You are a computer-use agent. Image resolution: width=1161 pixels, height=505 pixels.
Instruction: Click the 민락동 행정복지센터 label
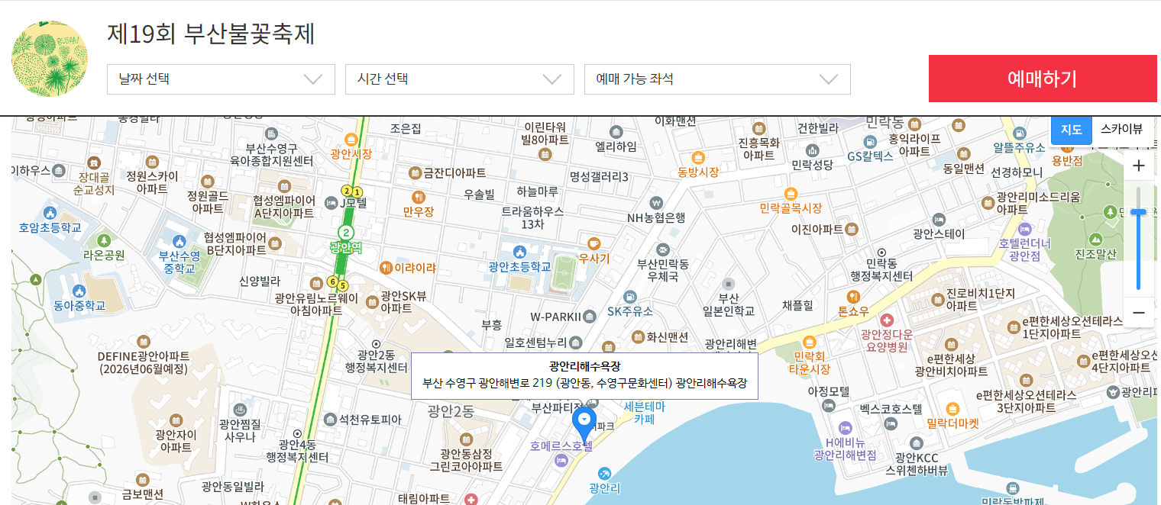881,269
